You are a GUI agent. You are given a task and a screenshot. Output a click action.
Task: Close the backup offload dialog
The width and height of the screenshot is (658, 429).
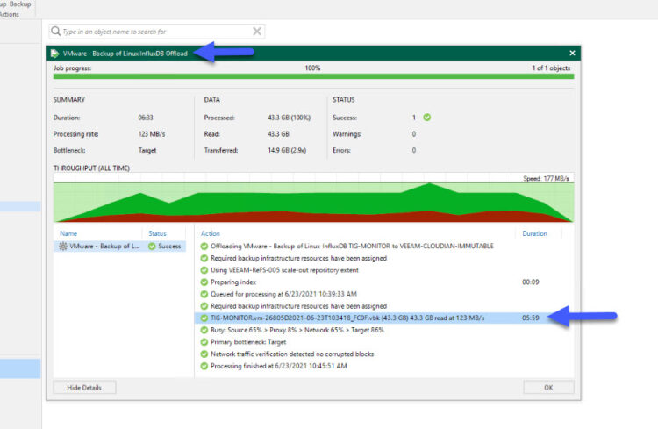572,53
